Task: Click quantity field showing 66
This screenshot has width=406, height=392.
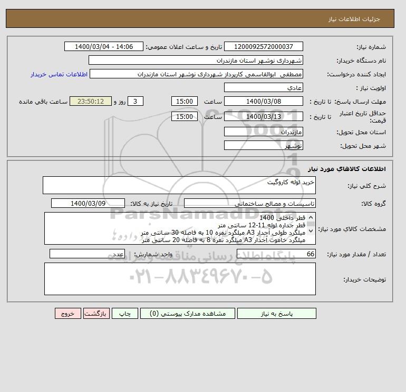Action: (x=276, y=254)
